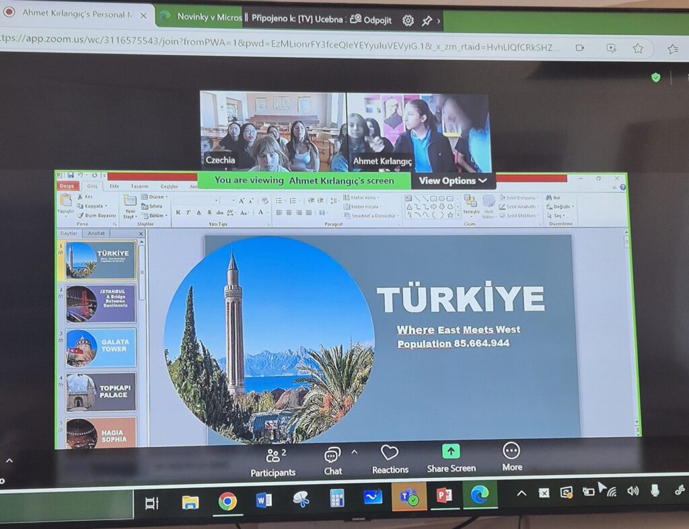Open Değiştir replace dropdown

pos(560,207)
